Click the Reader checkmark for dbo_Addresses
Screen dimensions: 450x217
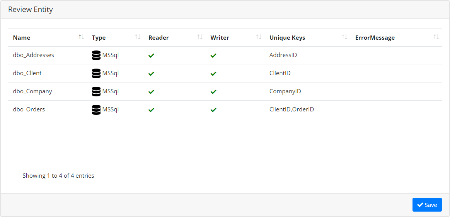pos(151,56)
